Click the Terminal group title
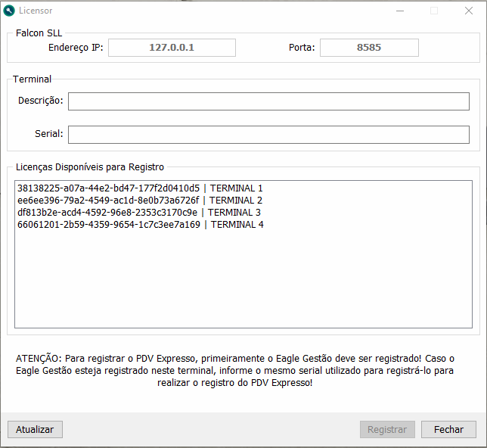 32,79
